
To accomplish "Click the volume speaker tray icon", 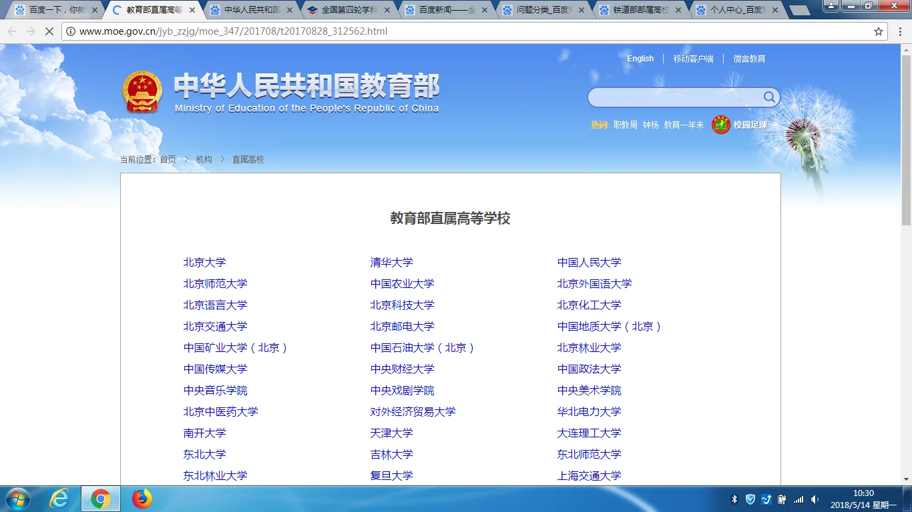I will point(815,499).
